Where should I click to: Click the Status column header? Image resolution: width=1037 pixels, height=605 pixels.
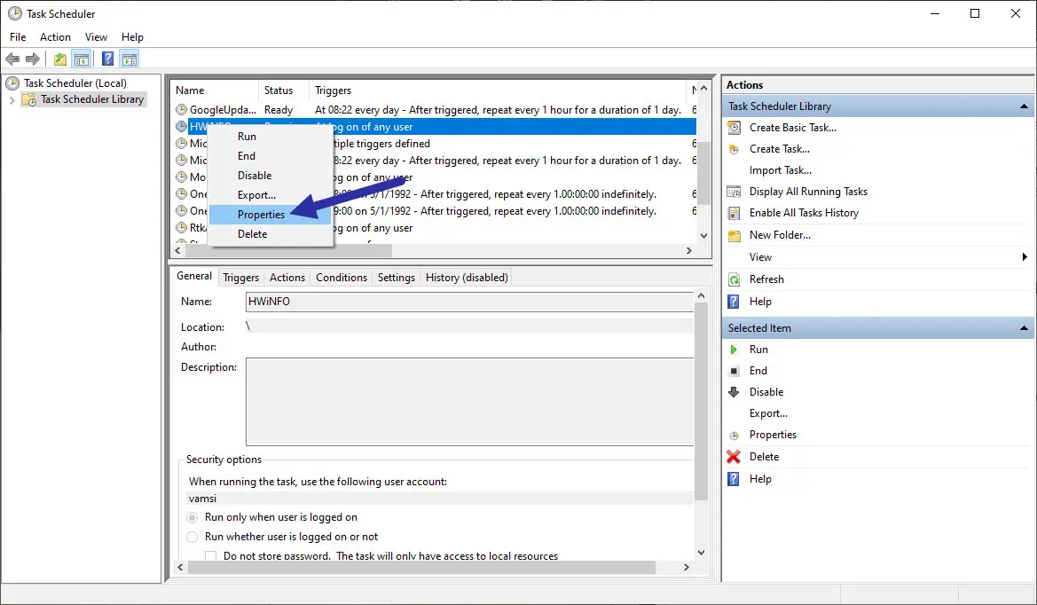(x=283, y=90)
